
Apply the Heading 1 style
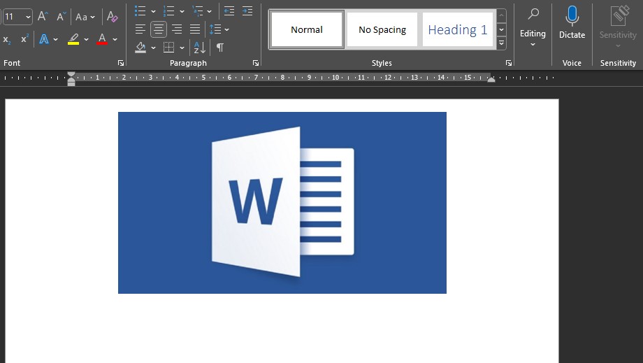coord(457,29)
